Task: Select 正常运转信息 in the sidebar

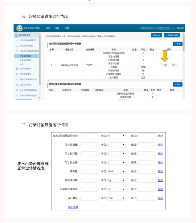Action: coord(25,56)
